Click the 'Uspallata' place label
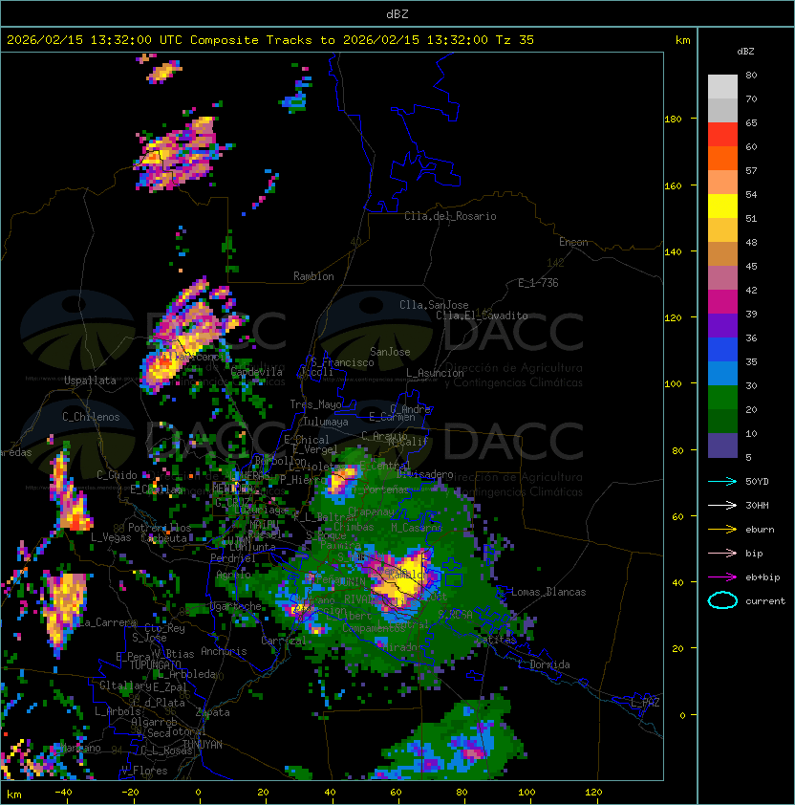 click(90, 381)
